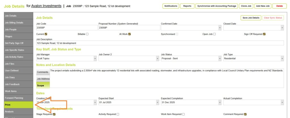Enable the Open Job checkbox

pos(214,34)
